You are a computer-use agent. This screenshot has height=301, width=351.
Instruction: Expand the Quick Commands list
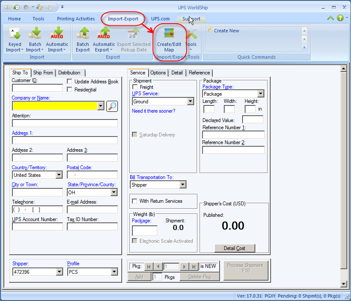[304, 48]
